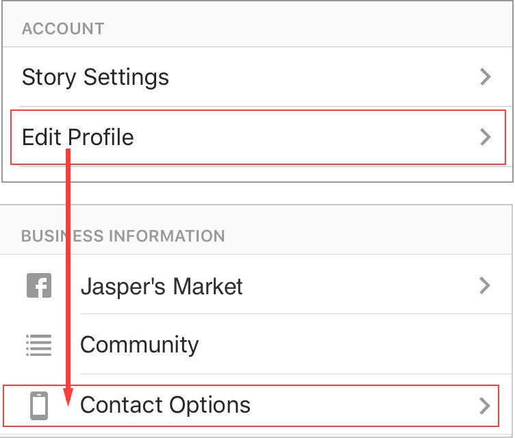The width and height of the screenshot is (515, 438).
Task: Open Contact Options with its chevron arrow
Action: tap(485, 406)
